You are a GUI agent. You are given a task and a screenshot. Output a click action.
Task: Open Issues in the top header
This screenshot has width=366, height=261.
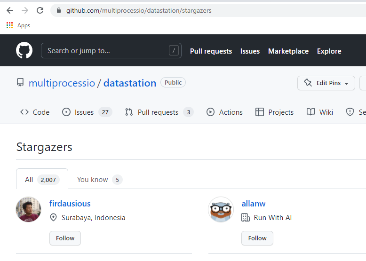[250, 51]
